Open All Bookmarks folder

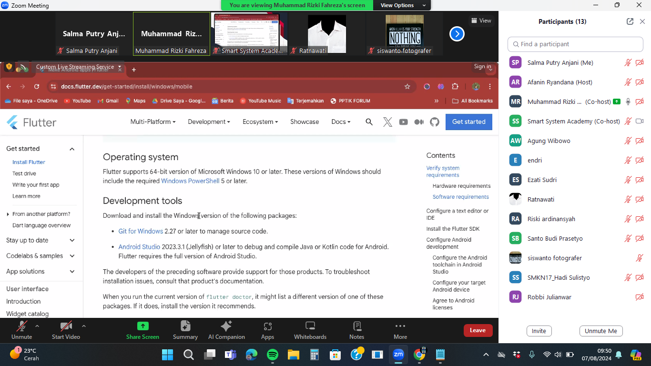tap(472, 101)
